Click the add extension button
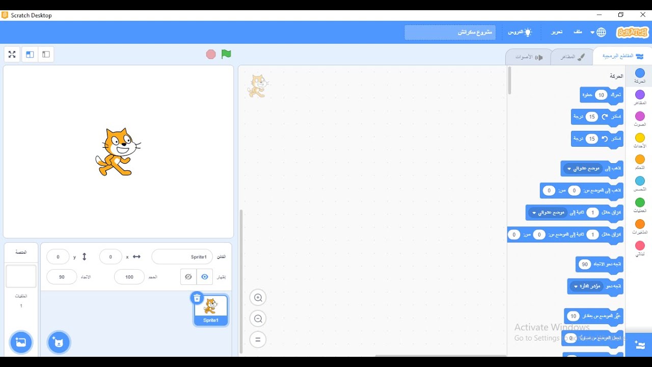The image size is (652, 367). point(639,345)
